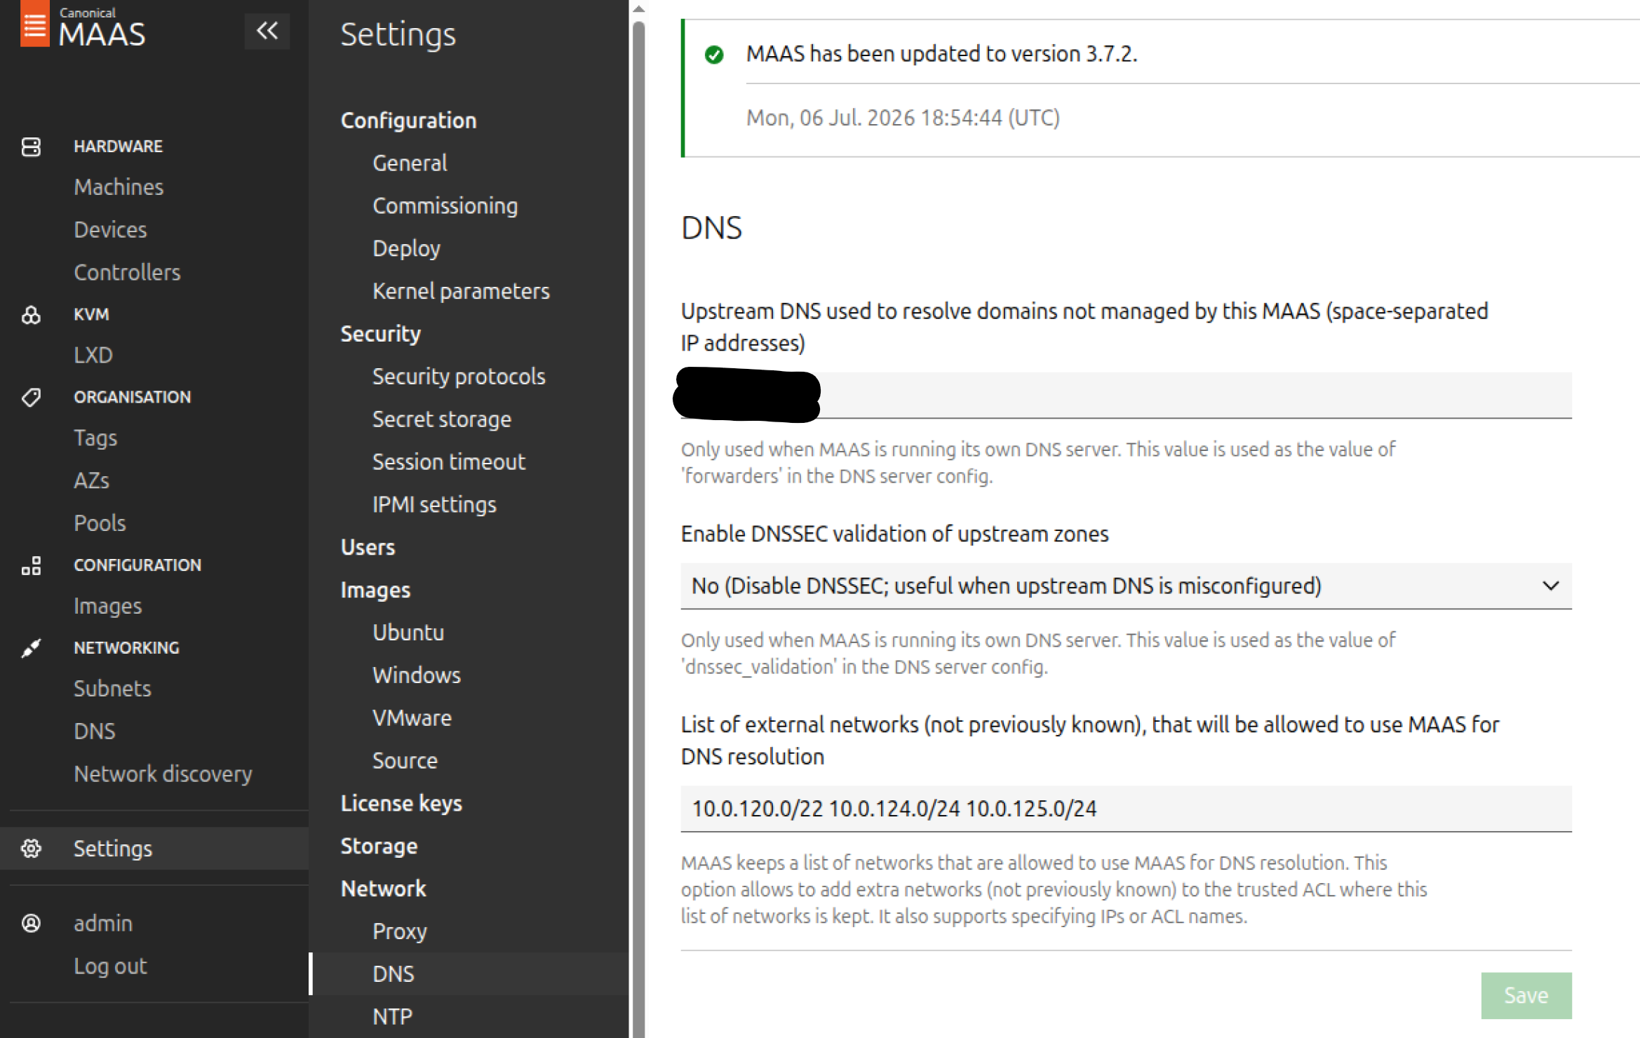Image resolution: width=1640 pixels, height=1038 pixels.
Task: Open IPMI settings
Action: (x=434, y=505)
